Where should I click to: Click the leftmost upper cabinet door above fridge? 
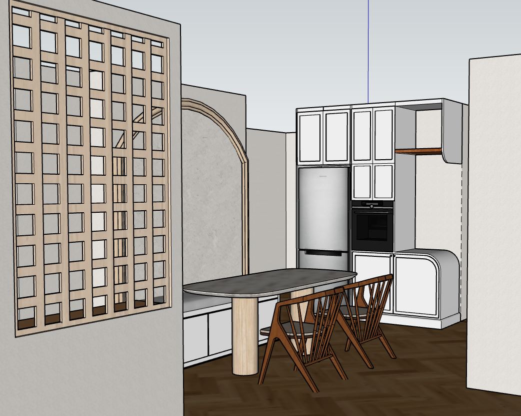pos(310,137)
